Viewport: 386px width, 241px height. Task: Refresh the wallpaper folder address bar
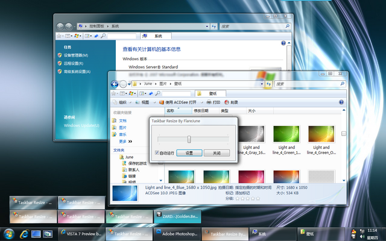[268, 84]
